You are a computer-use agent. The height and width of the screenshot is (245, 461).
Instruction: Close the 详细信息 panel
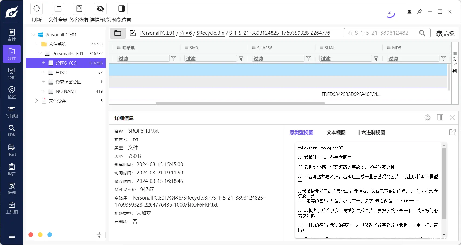pos(452,117)
